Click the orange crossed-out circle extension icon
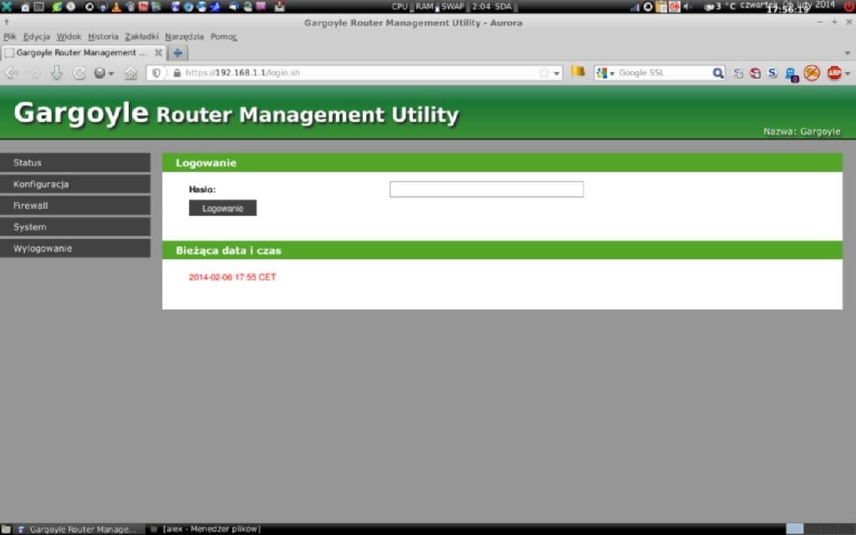Screen dimensions: 856x535 tap(812, 73)
